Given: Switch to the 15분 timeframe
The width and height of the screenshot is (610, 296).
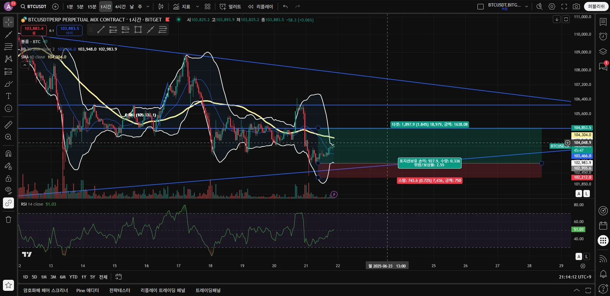Looking at the screenshot, I should click(92, 6).
